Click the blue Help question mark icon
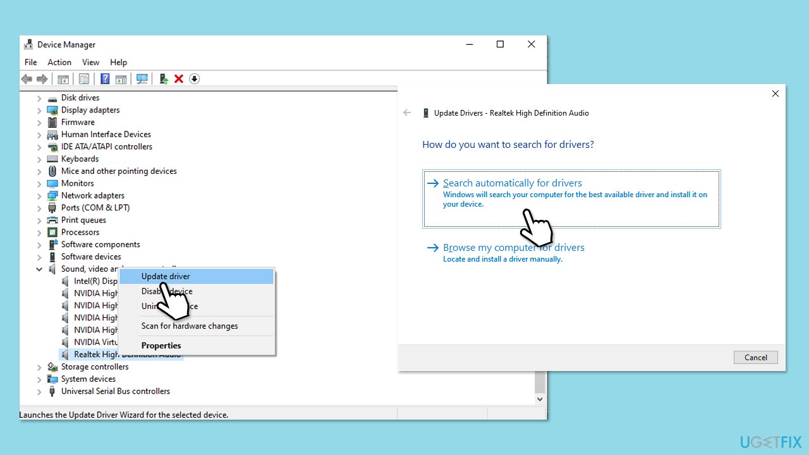The width and height of the screenshot is (809, 455). click(x=105, y=79)
